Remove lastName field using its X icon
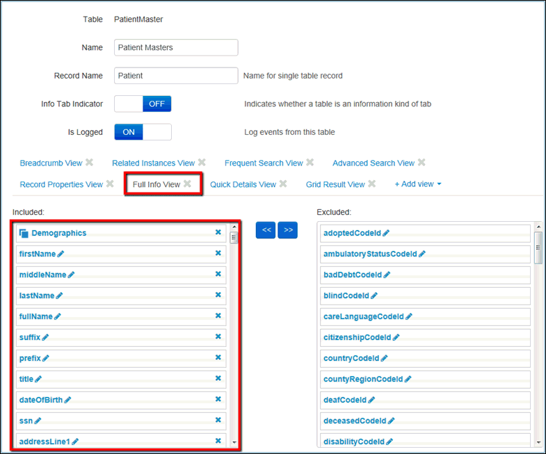Viewport: 546px width, 454px height. 218,295
